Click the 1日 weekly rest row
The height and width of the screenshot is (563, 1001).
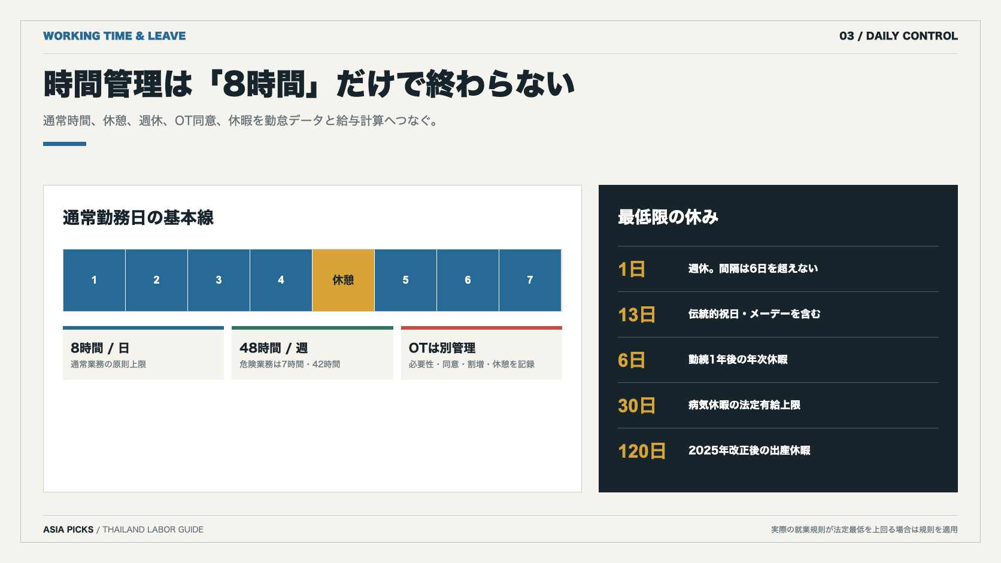point(778,269)
